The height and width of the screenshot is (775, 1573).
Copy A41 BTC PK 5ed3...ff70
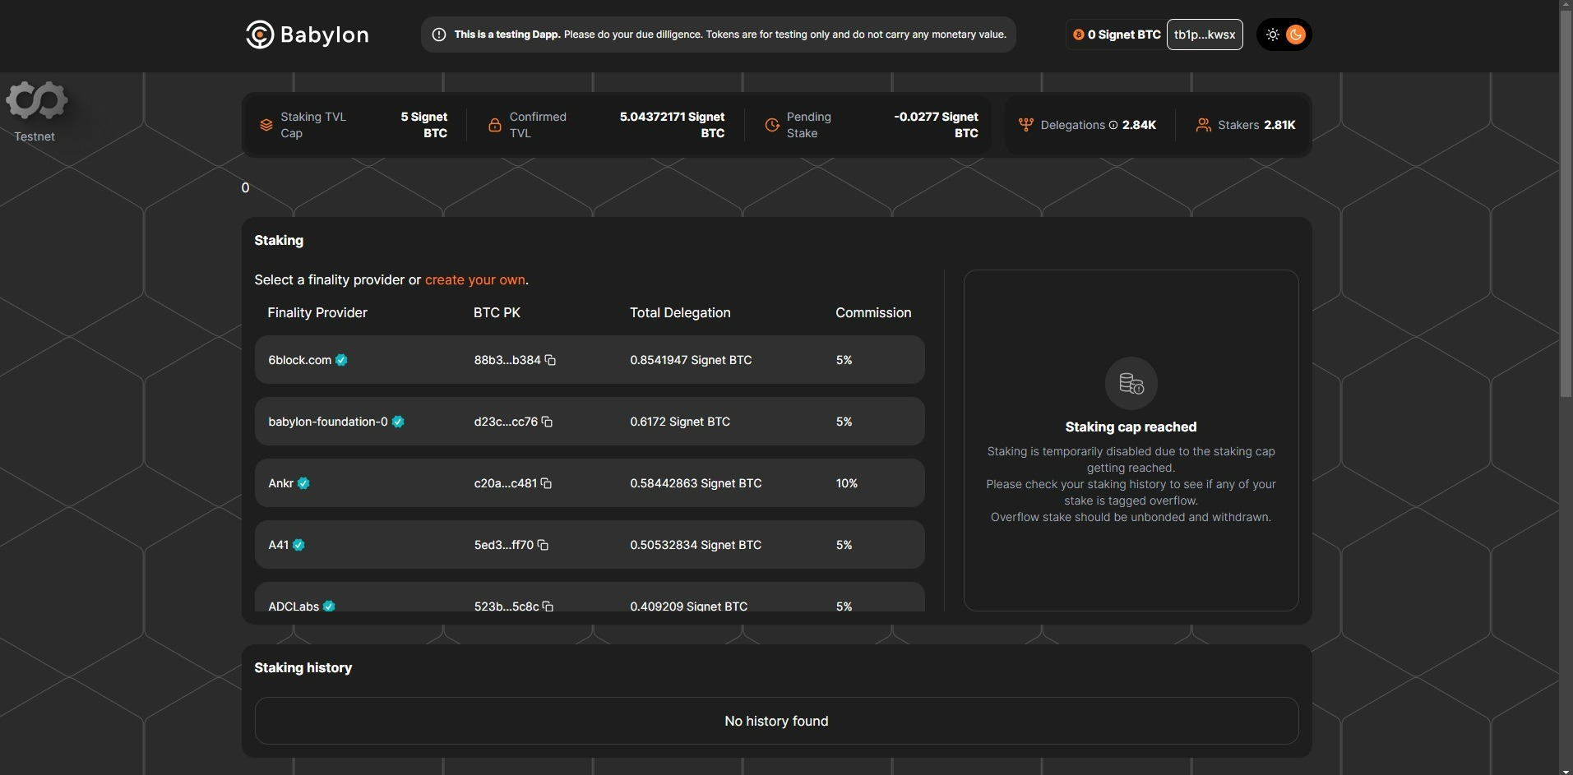tap(543, 545)
